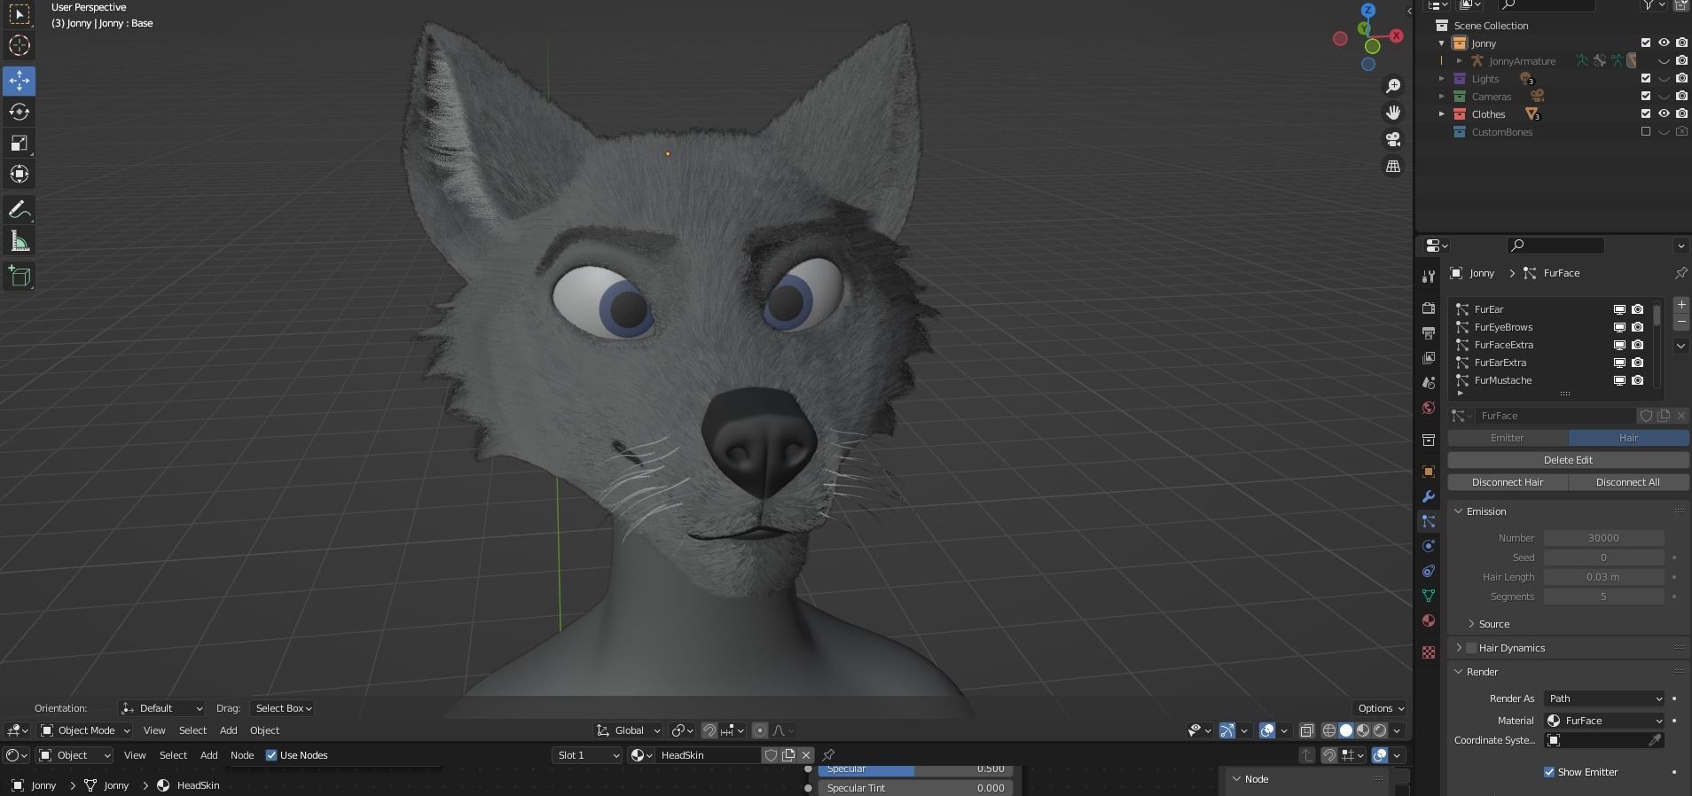Open the Options dropdown in viewport
The image size is (1692, 796).
click(x=1380, y=708)
